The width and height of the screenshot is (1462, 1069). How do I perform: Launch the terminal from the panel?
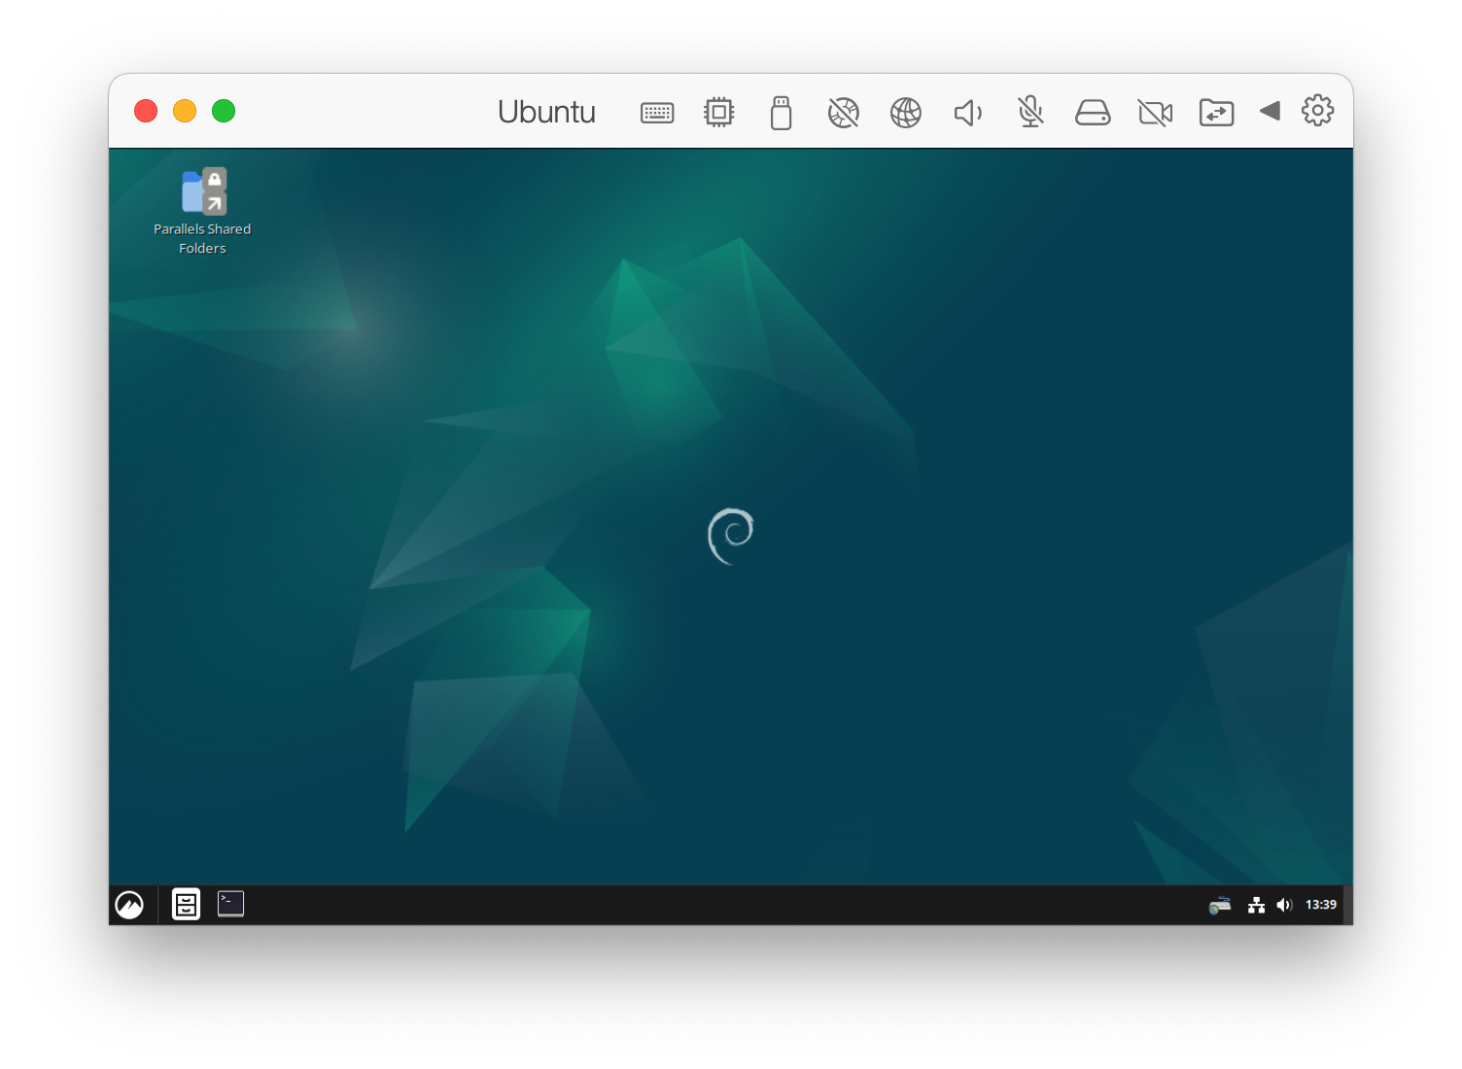230,904
